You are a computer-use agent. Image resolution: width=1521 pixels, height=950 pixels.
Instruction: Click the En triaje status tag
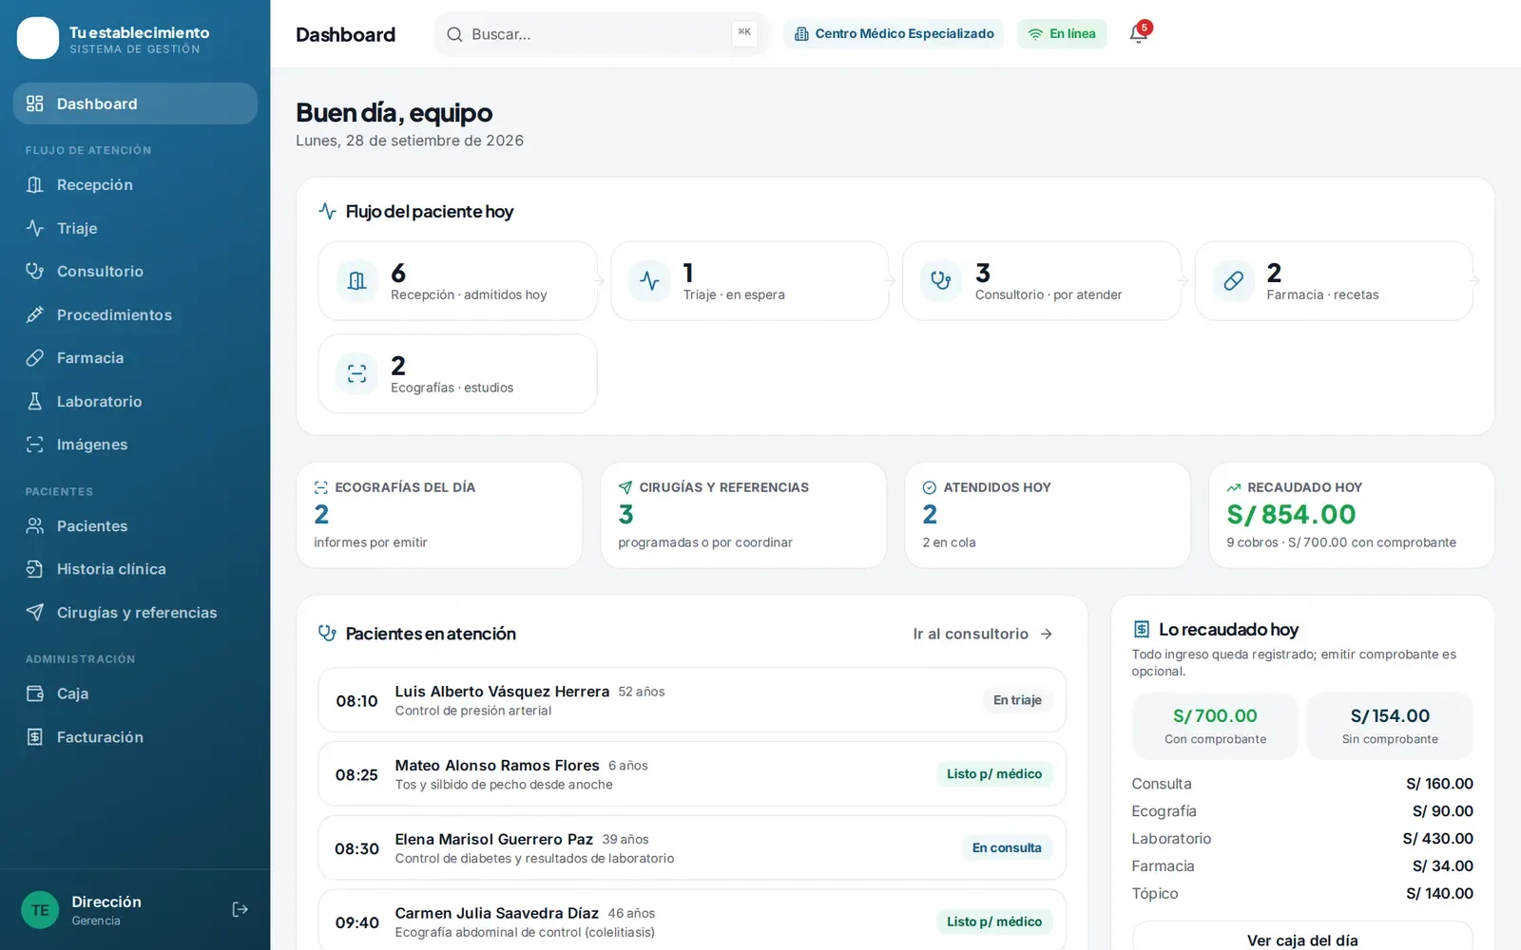[1017, 700]
